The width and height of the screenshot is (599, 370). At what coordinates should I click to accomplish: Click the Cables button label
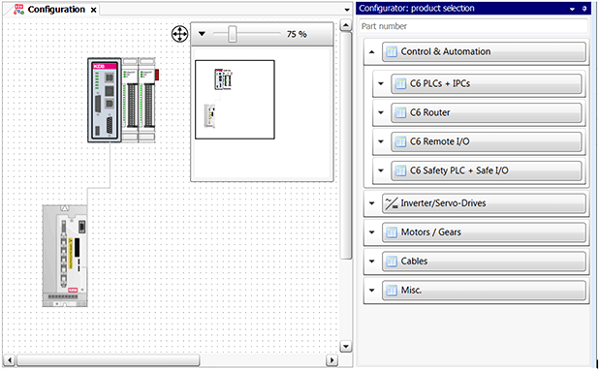[x=414, y=262]
